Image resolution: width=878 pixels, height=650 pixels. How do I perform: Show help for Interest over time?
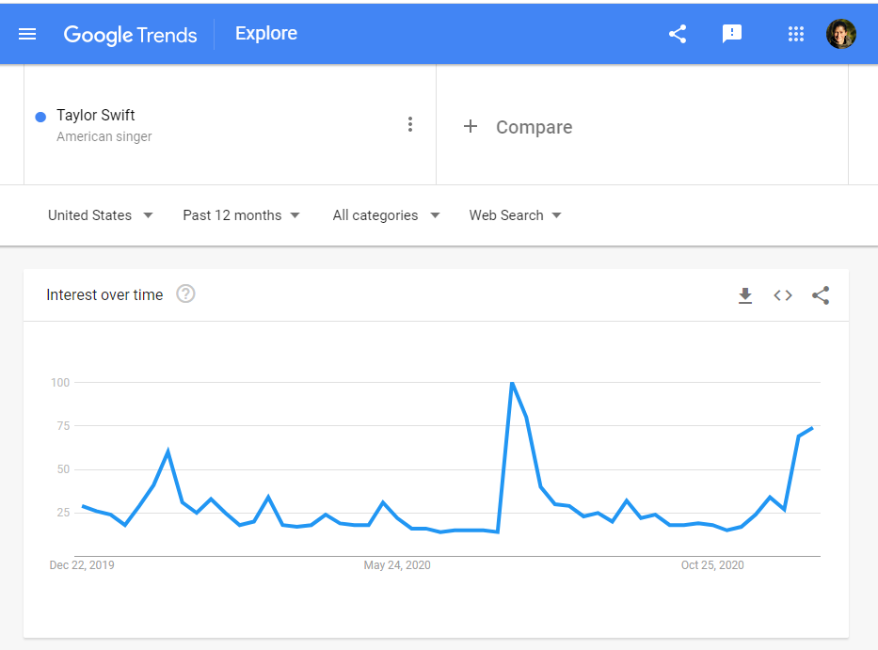186,293
